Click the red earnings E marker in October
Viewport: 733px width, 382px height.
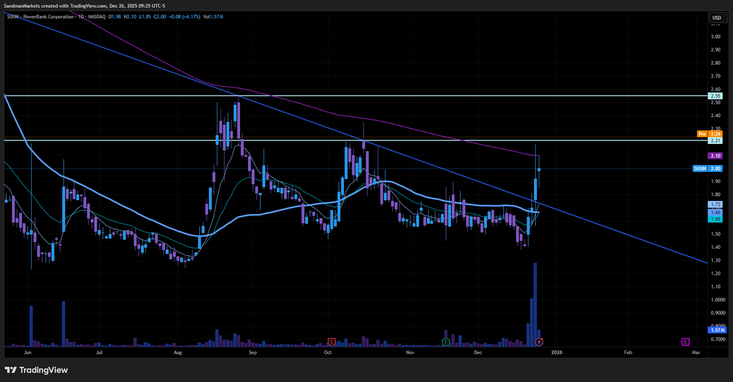332,341
